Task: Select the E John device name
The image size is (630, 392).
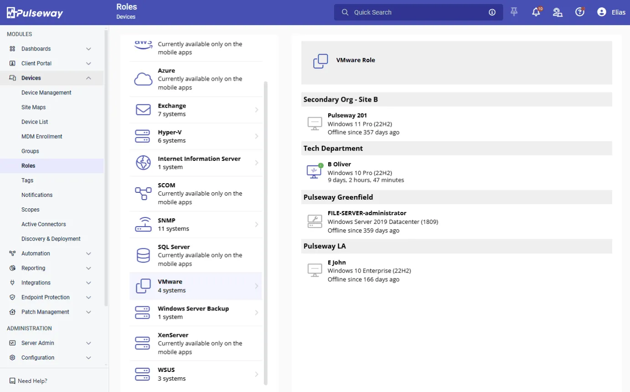Action: [337, 262]
